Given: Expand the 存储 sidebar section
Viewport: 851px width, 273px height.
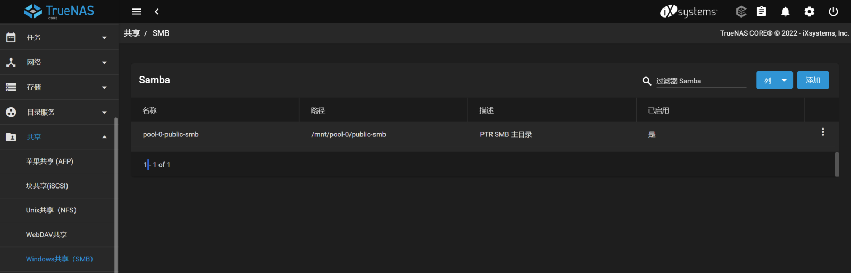Looking at the screenshot, I should (59, 87).
